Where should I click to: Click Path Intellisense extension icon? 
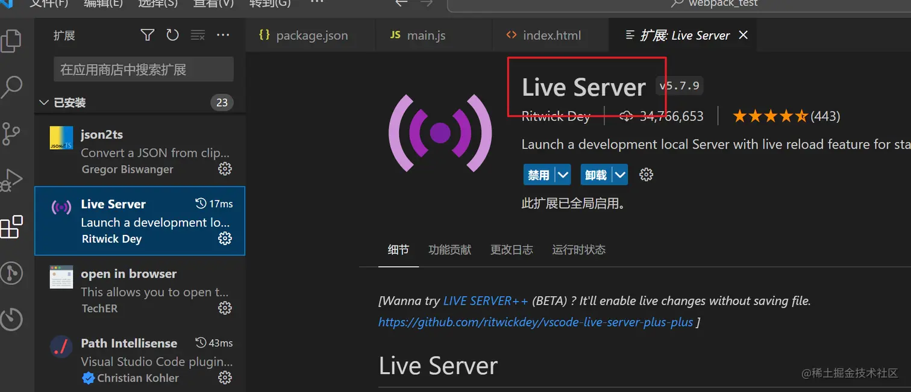[x=61, y=347]
